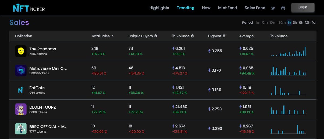Click Metroverse total sales value 69
This screenshot has height=139, width=324.
click(x=94, y=68)
